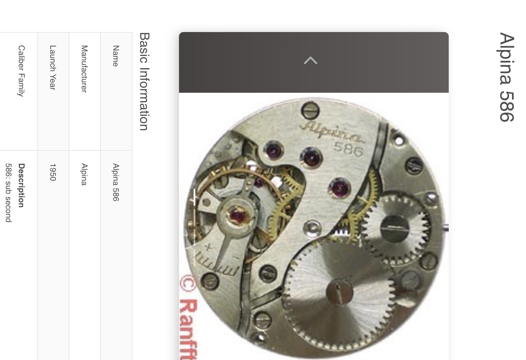Select the 586: sub second text
Image resolution: width=526 pixels, height=360 pixels.
tap(8, 193)
